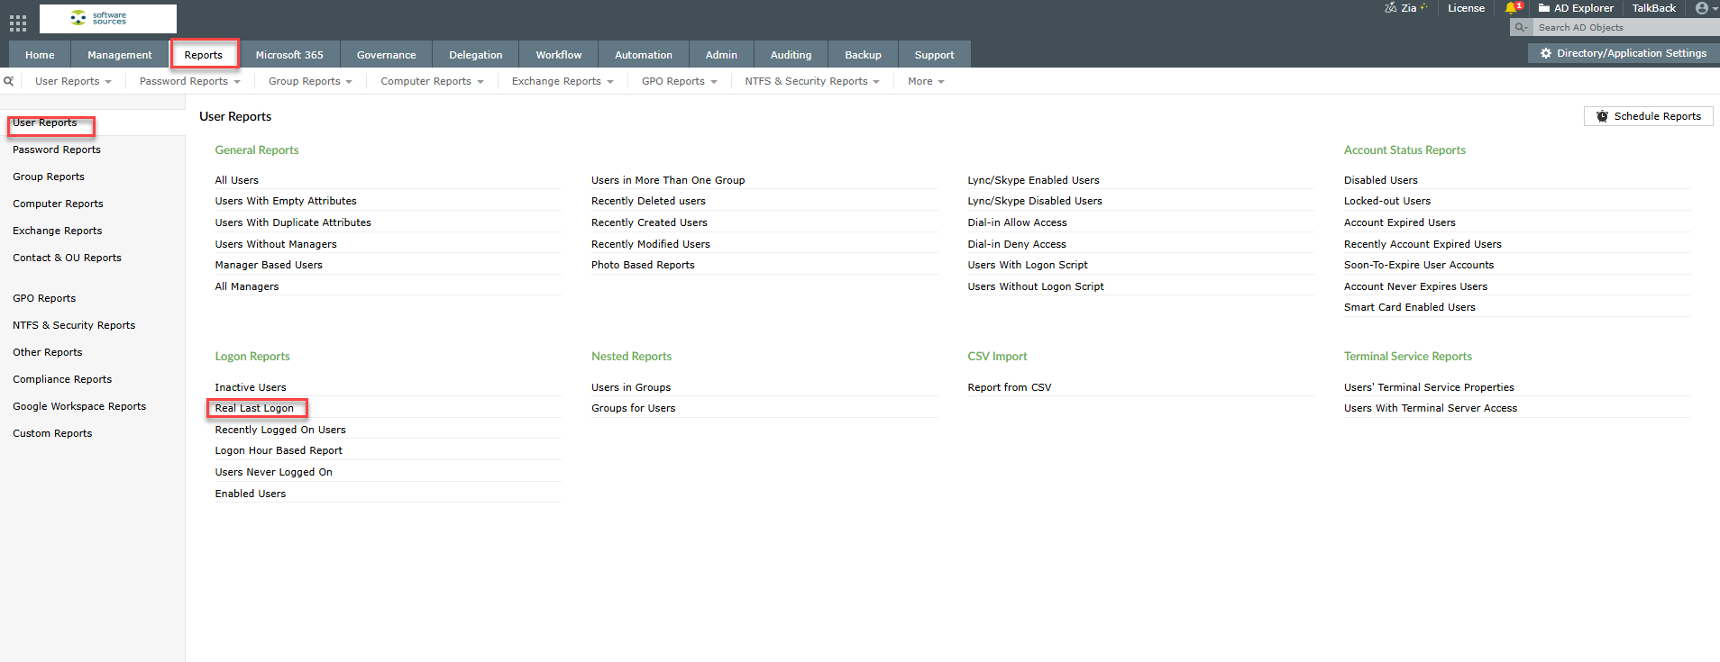Open the app launcher grid icon

pos(18,23)
